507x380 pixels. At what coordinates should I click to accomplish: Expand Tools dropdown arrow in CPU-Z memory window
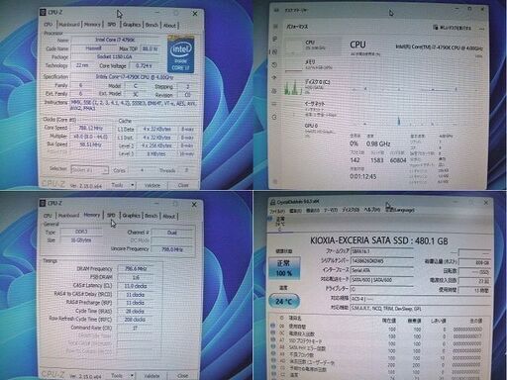(x=132, y=375)
